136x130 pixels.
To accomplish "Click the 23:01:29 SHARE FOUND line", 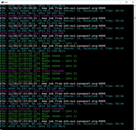I will click(x=38, y=116).
